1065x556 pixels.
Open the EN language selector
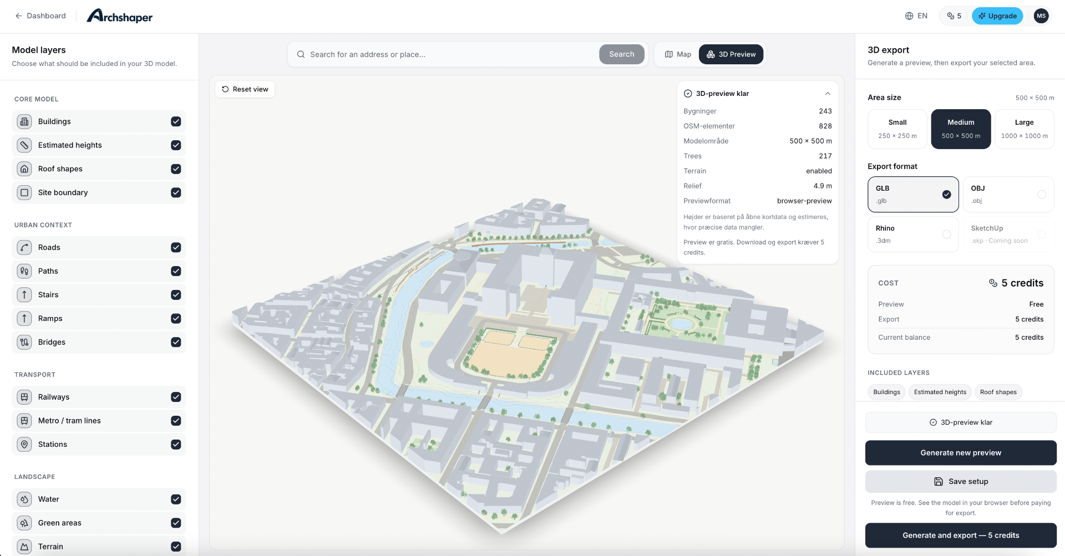pos(916,16)
